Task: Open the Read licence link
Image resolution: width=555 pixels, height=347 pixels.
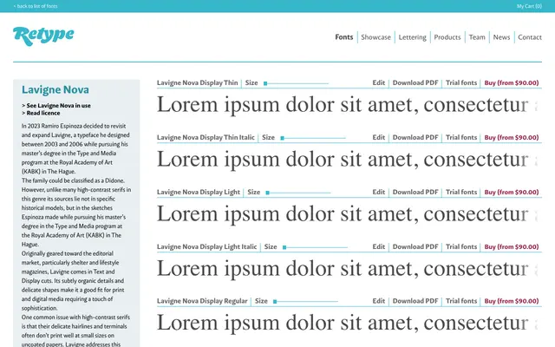Action: pos(41,113)
